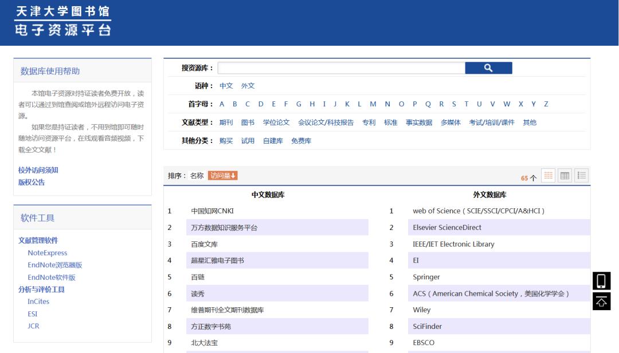The width and height of the screenshot is (619, 353).
Task: Filter language by 中文
Action: (x=226, y=86)
